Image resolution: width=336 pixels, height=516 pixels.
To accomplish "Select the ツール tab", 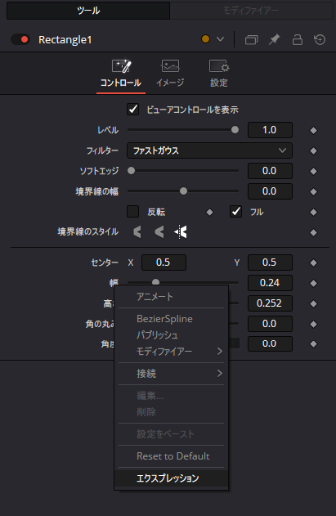I will pyautogui.click(x=88, y=11).
